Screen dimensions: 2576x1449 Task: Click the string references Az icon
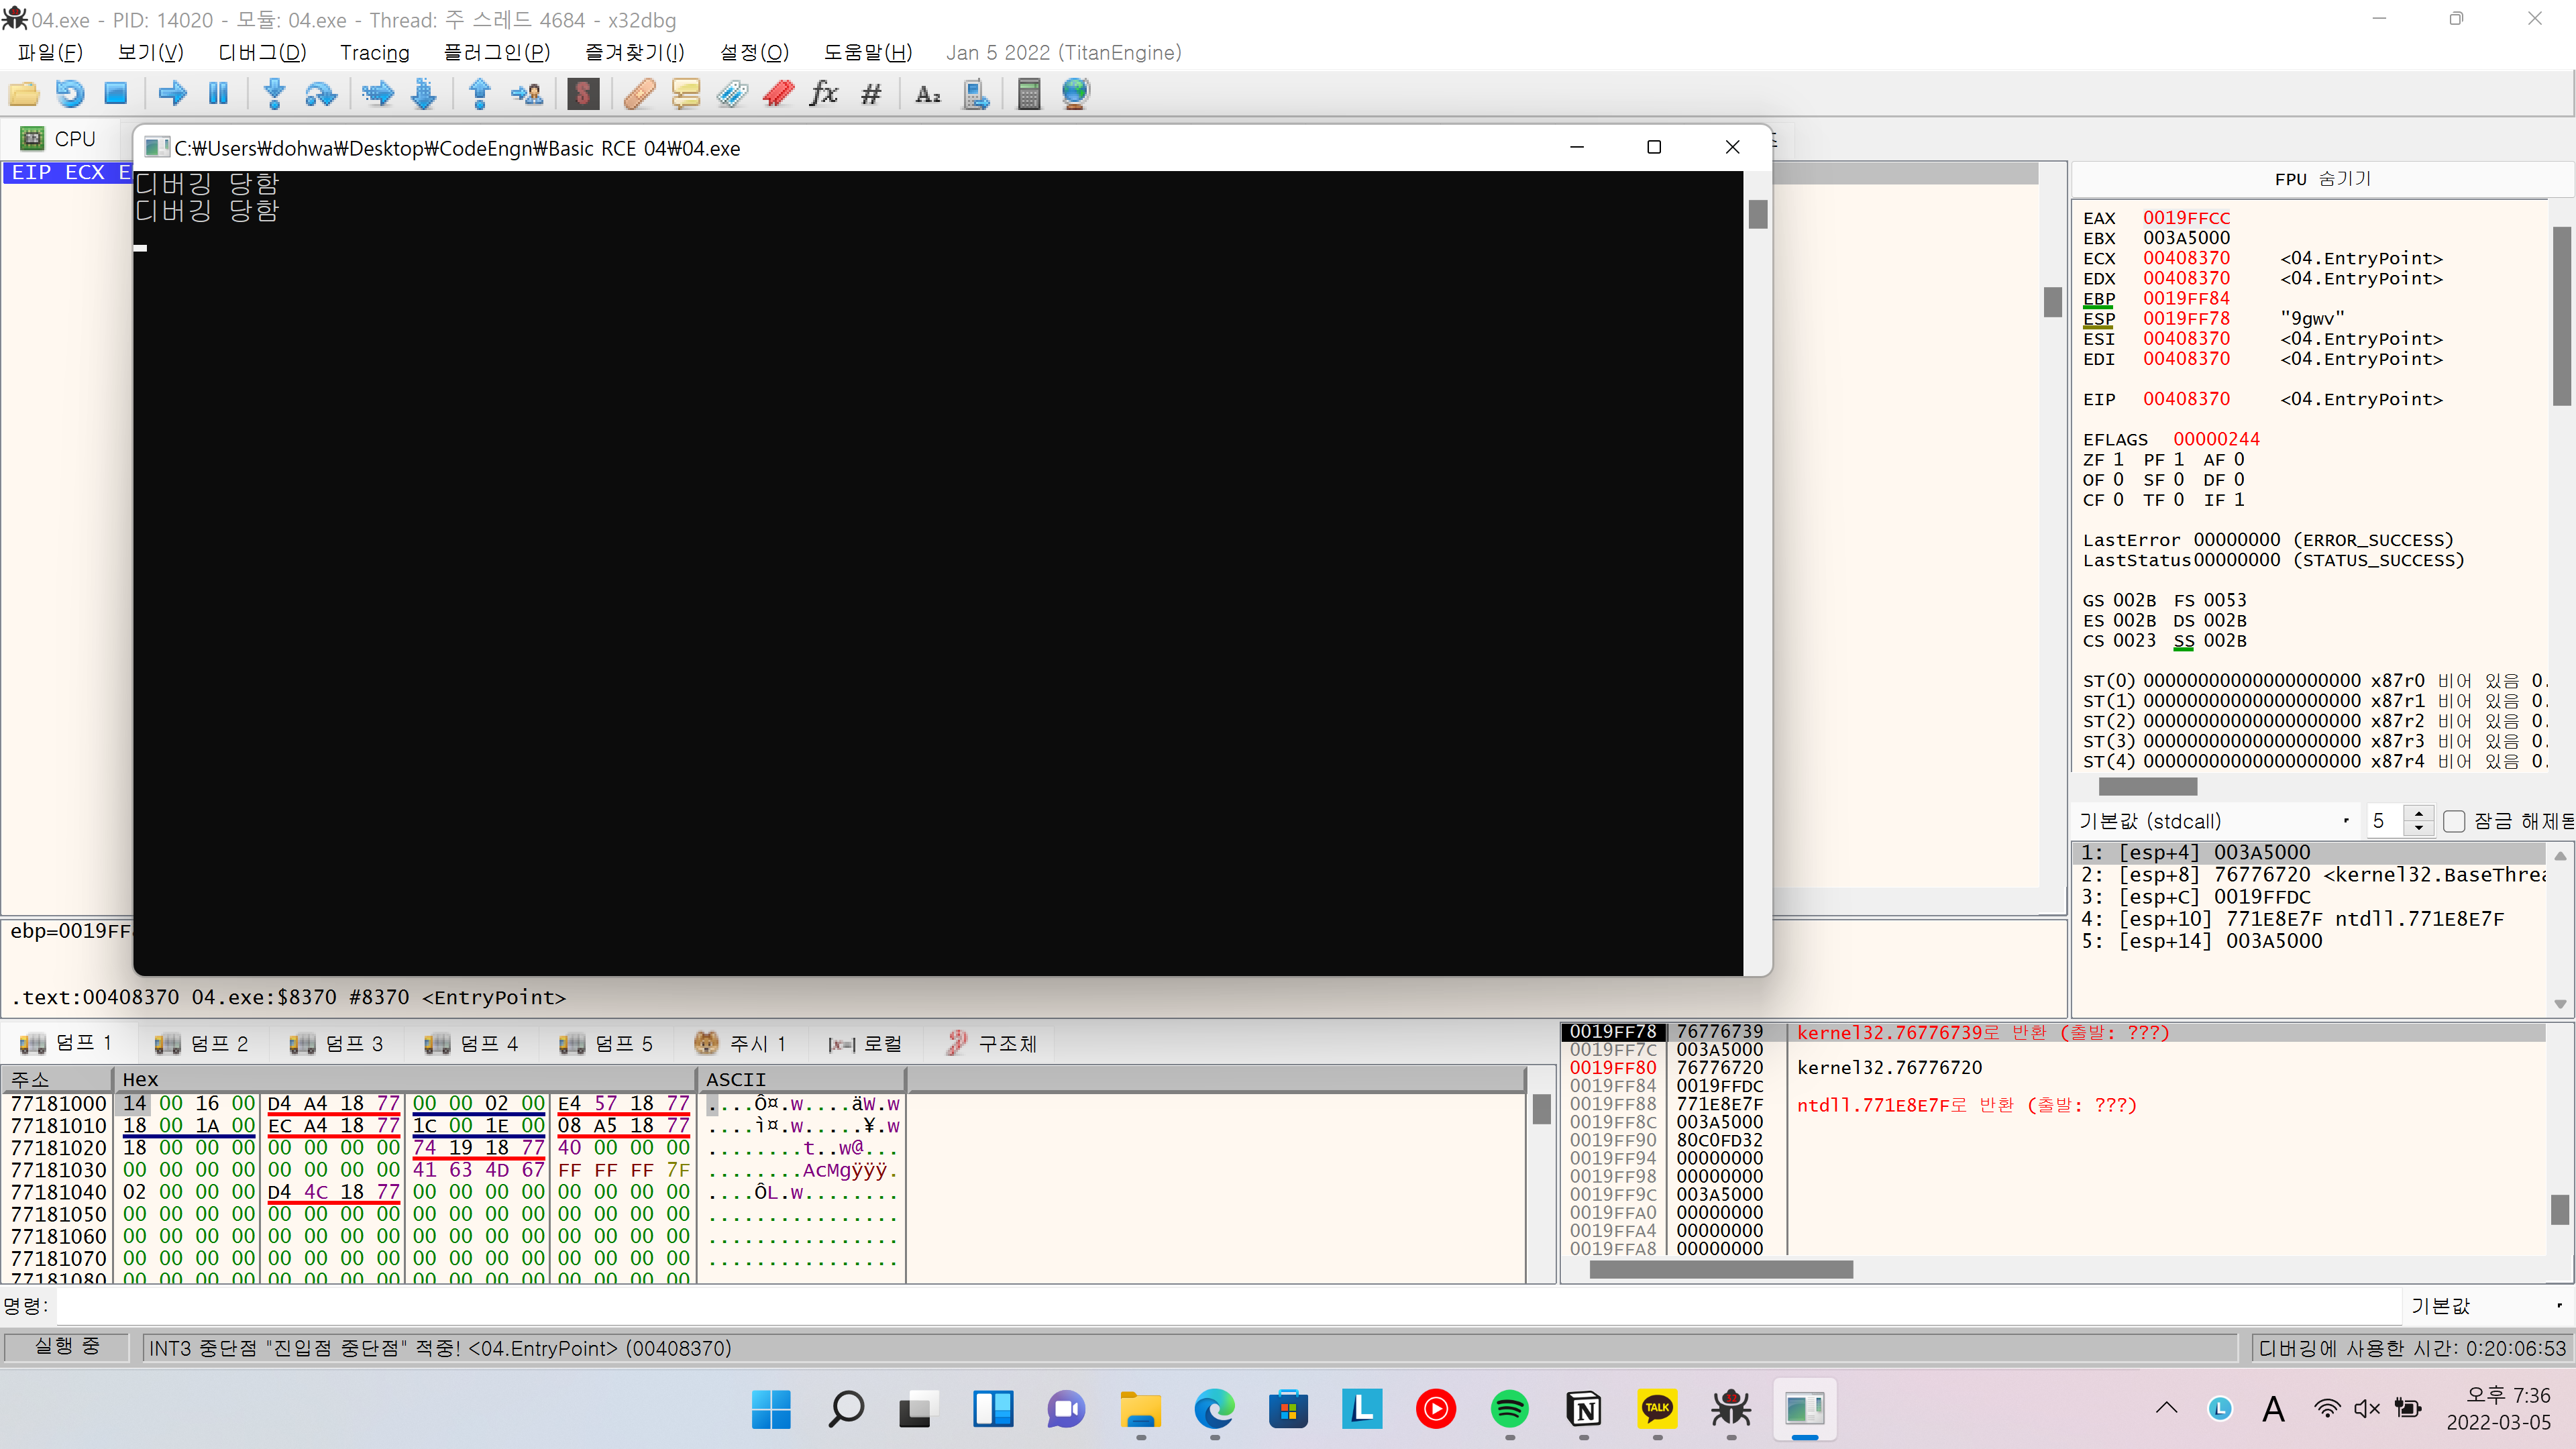point(928,94)
